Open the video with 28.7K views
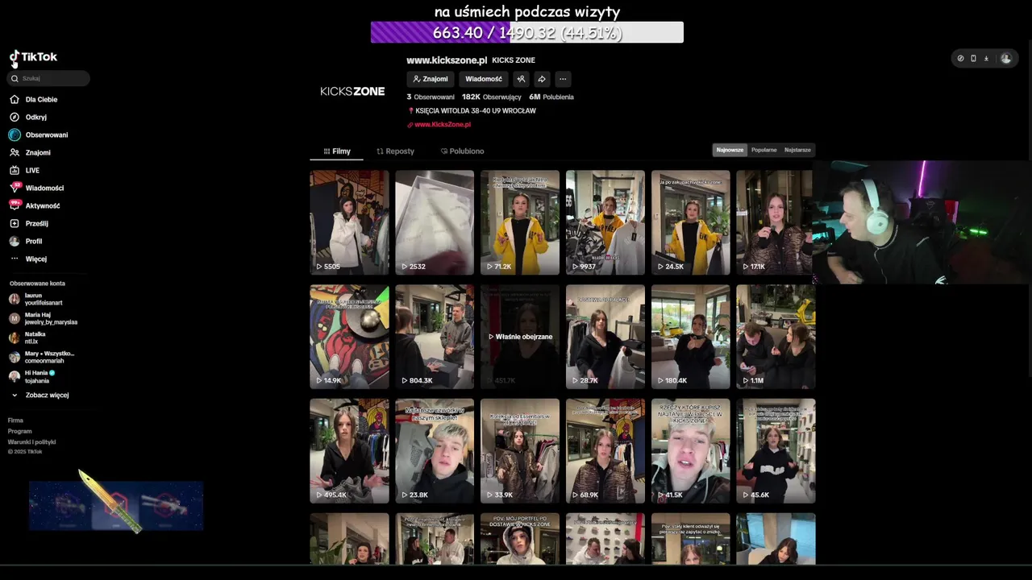This screenshot has height=580, width=1032. click(x=605, y=337)
